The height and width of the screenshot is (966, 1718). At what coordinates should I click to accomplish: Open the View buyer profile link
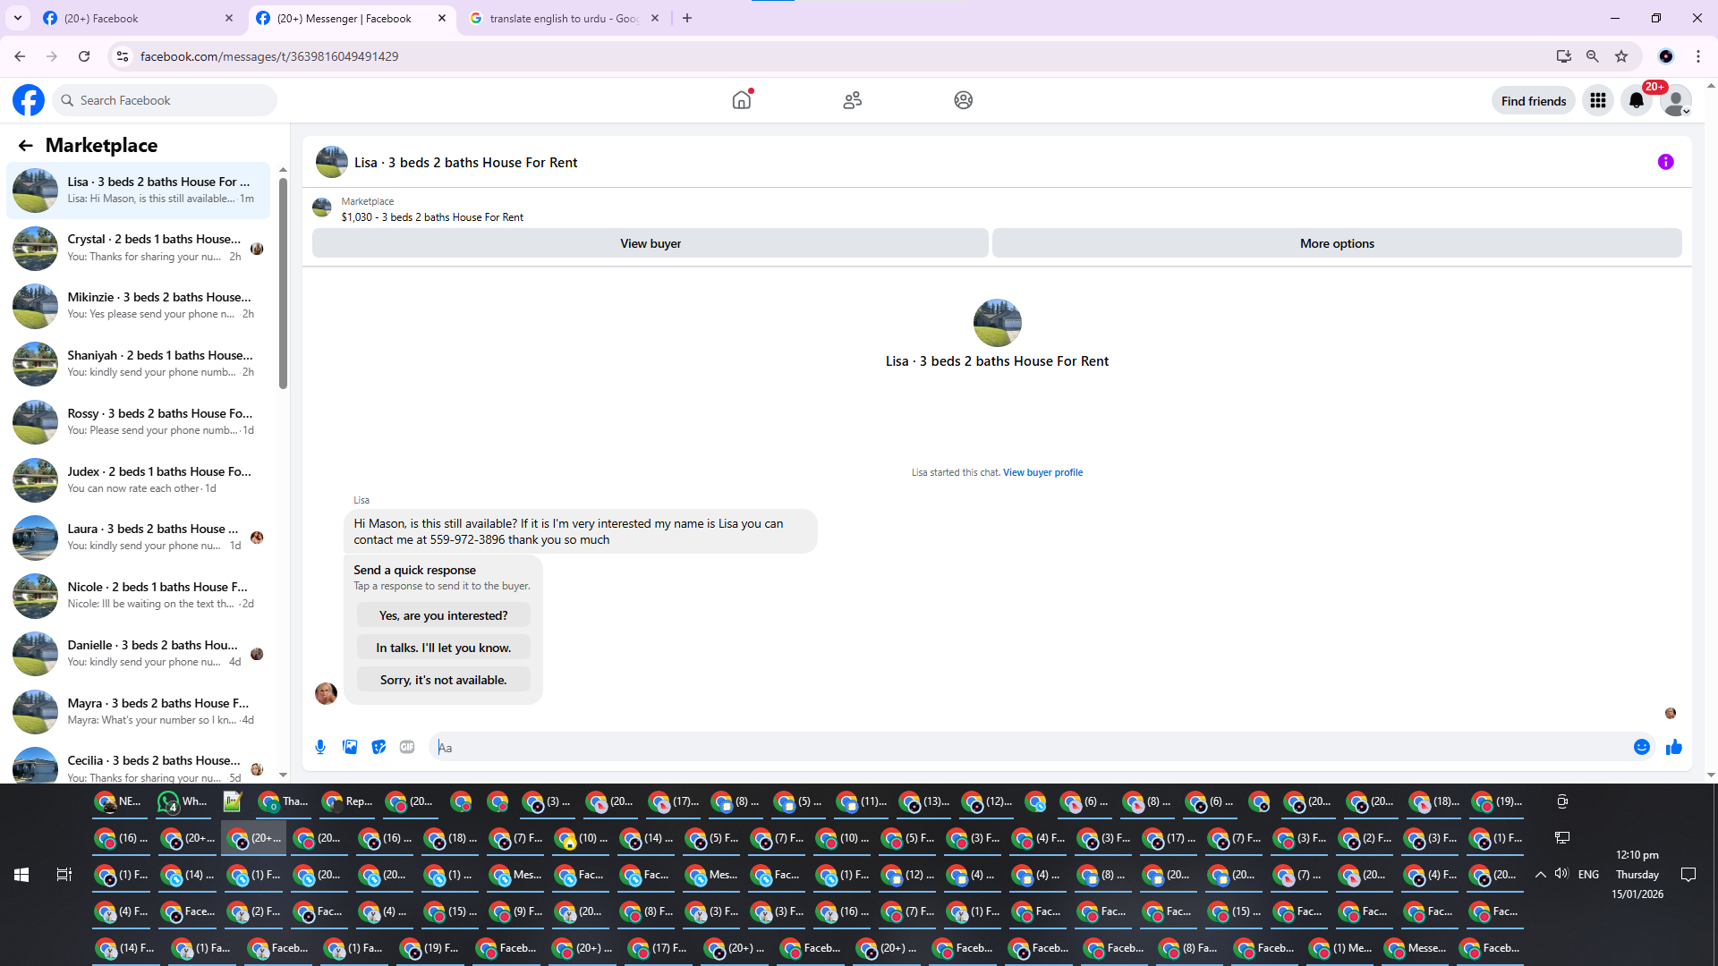coord(1042,472)
